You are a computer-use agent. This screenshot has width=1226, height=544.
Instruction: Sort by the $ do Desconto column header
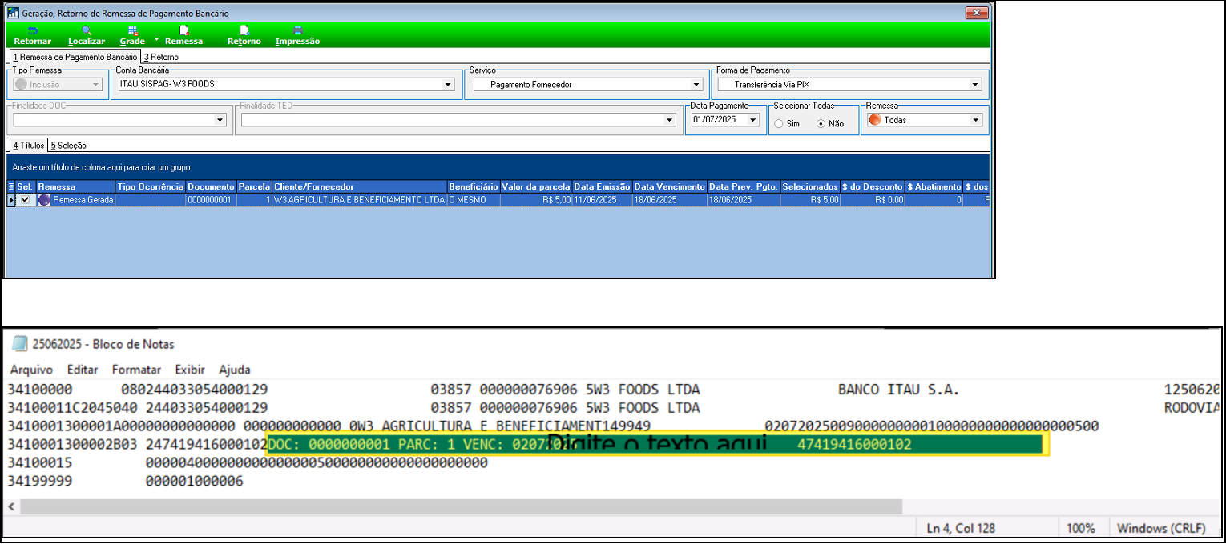(873, 186)
